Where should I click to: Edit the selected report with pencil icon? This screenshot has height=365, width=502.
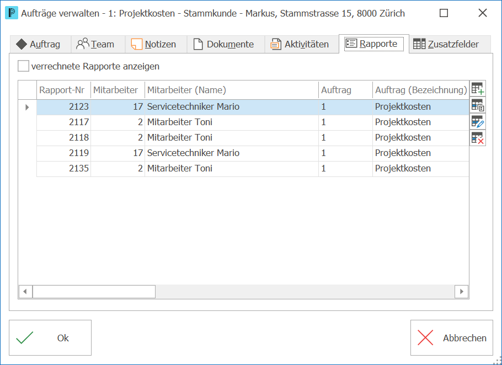478,122
